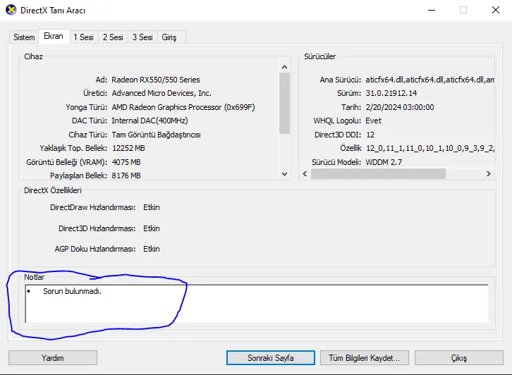Click the '12252 MB' total memory value

tap(128, 148)
